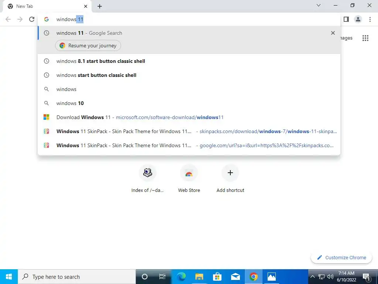Open Microsoft Store from the taskbar
Image resolution: width=378 pixels, height=284 pixels.
coord(217,277)
